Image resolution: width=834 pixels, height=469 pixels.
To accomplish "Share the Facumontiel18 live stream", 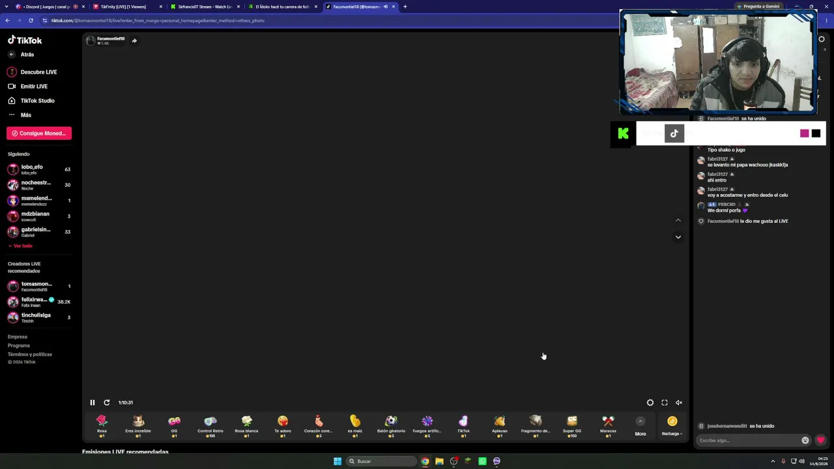I will pos(134,40).
